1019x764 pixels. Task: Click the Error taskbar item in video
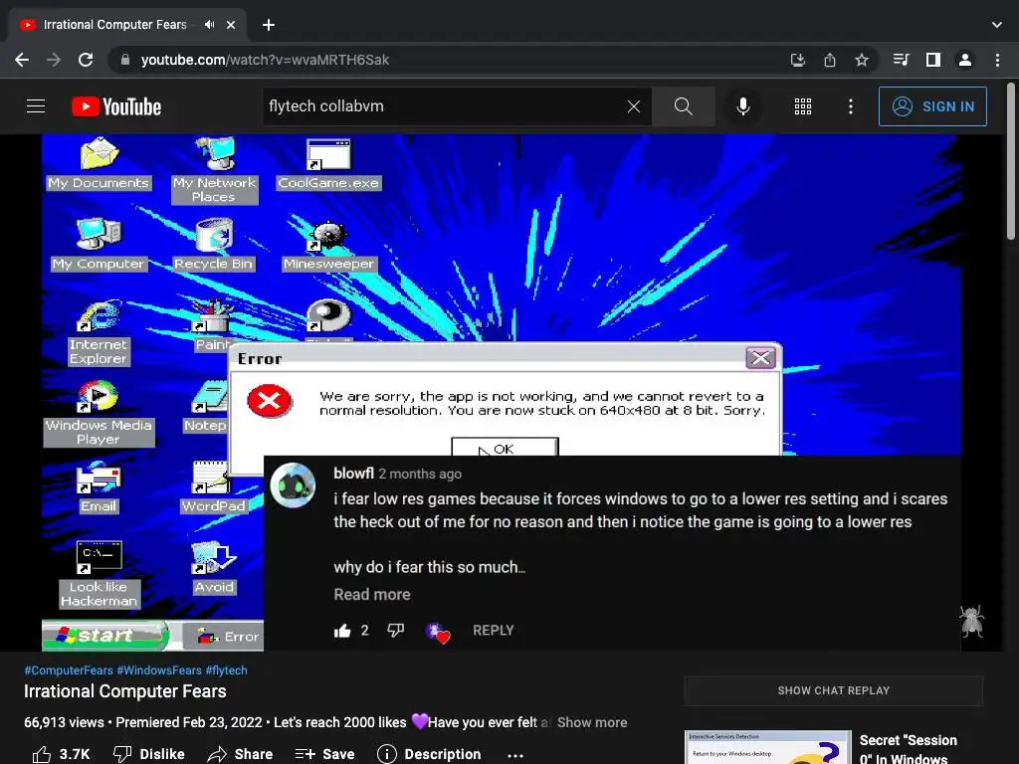pyautogui.click(x=224, y=637)
